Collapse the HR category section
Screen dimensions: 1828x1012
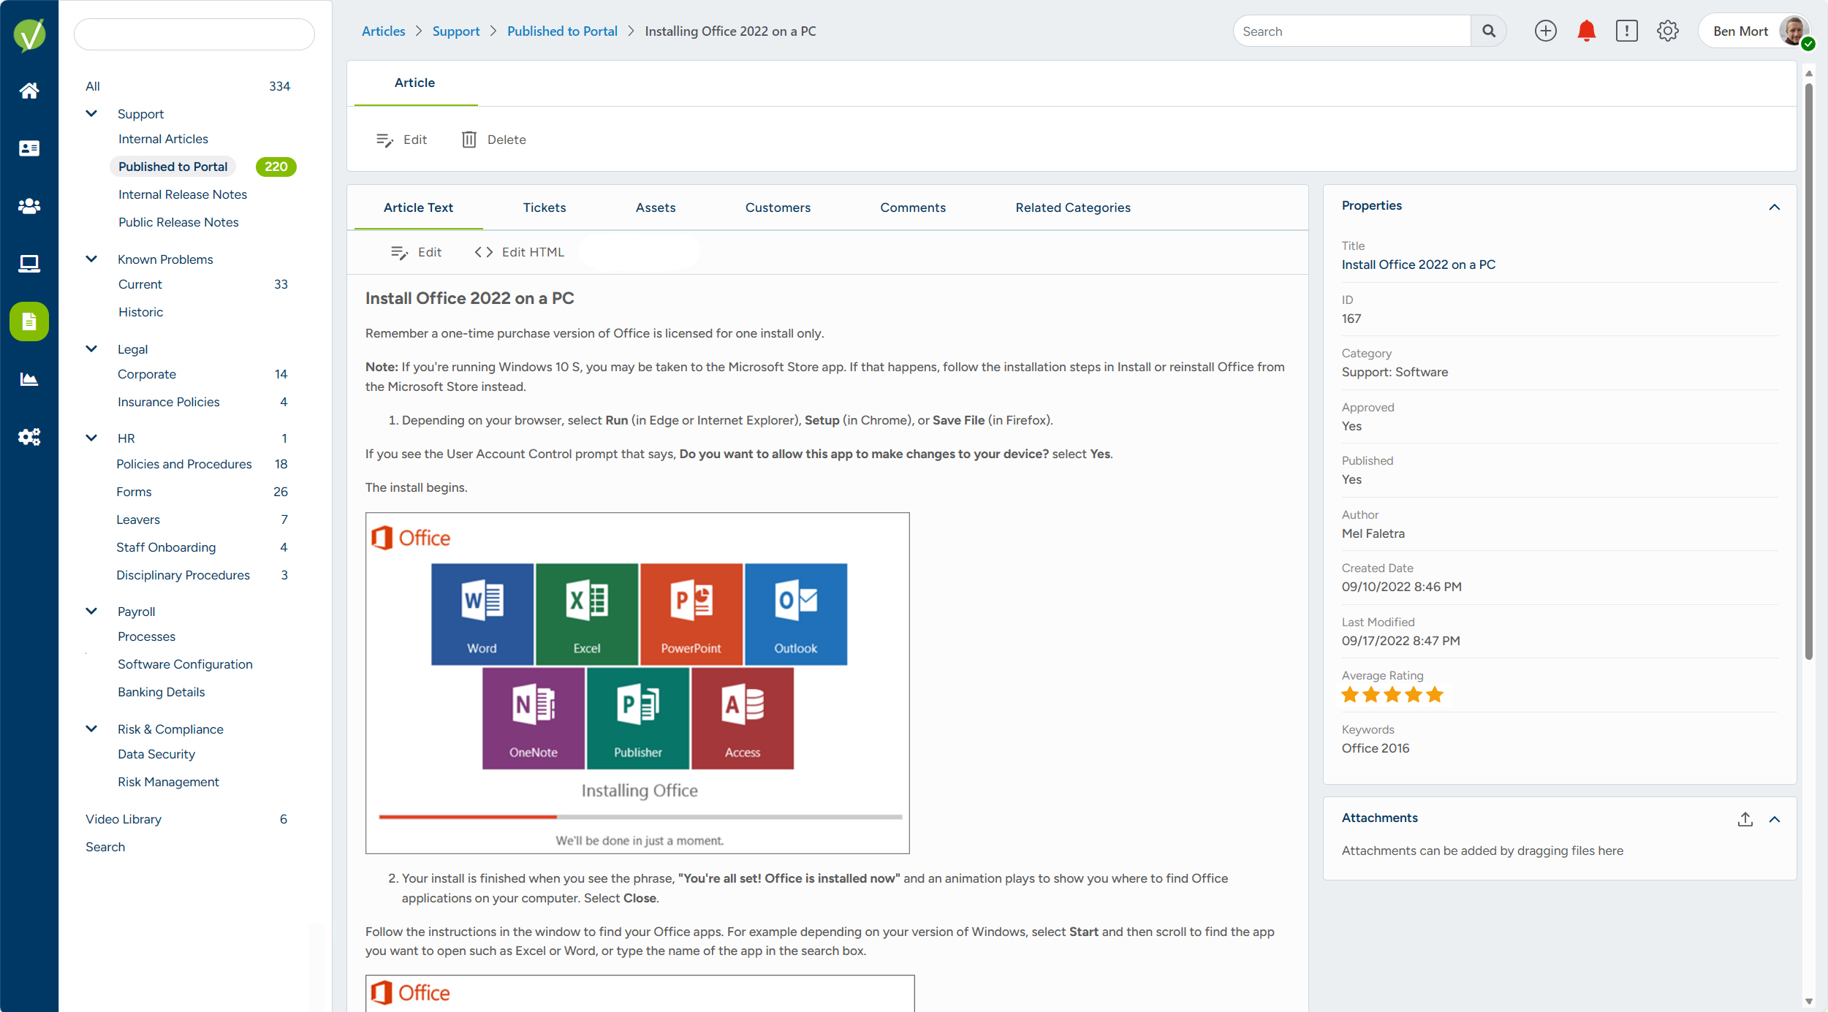coord(91,438)
